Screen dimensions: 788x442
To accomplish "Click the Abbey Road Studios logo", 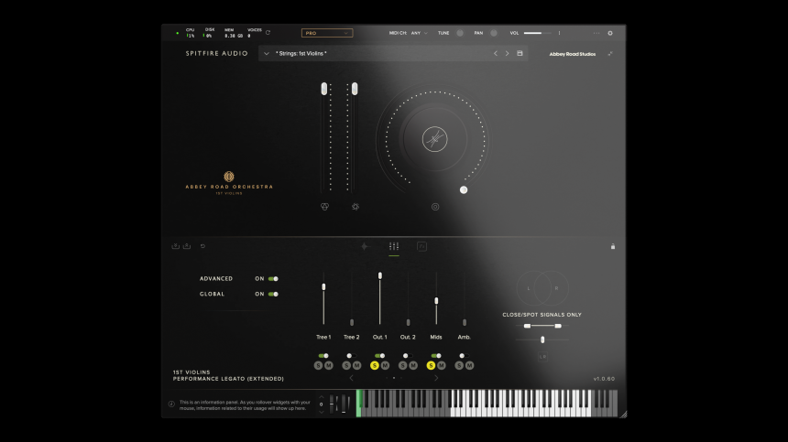I will (x=573, y=54).
